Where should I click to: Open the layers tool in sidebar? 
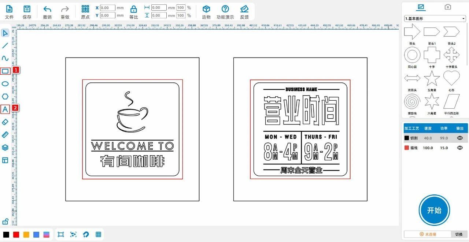[5, 148]
